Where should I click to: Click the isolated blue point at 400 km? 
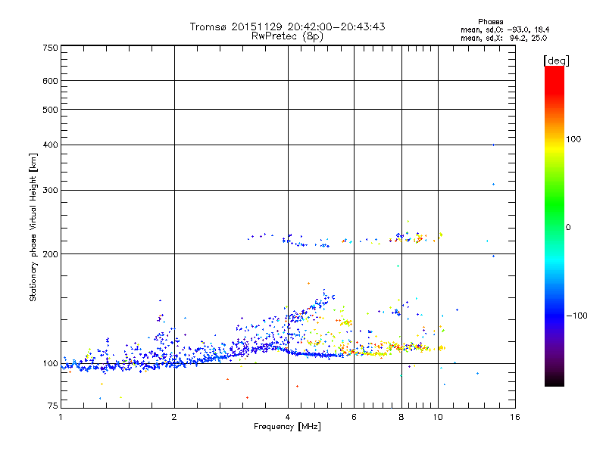point(494,145)
